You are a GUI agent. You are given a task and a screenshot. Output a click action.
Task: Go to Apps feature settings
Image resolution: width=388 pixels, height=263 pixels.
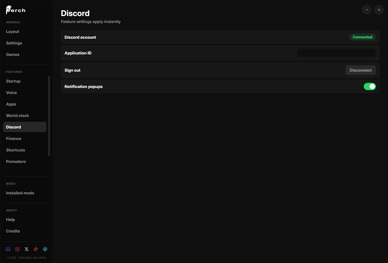pyautogui.click(x=25, y=104)
